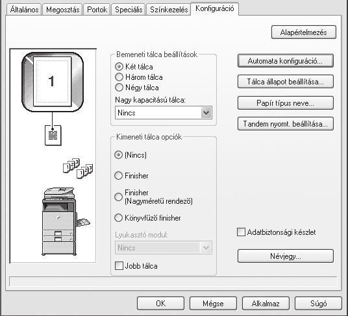Click the Névjegy... button

tap(286, 256)
